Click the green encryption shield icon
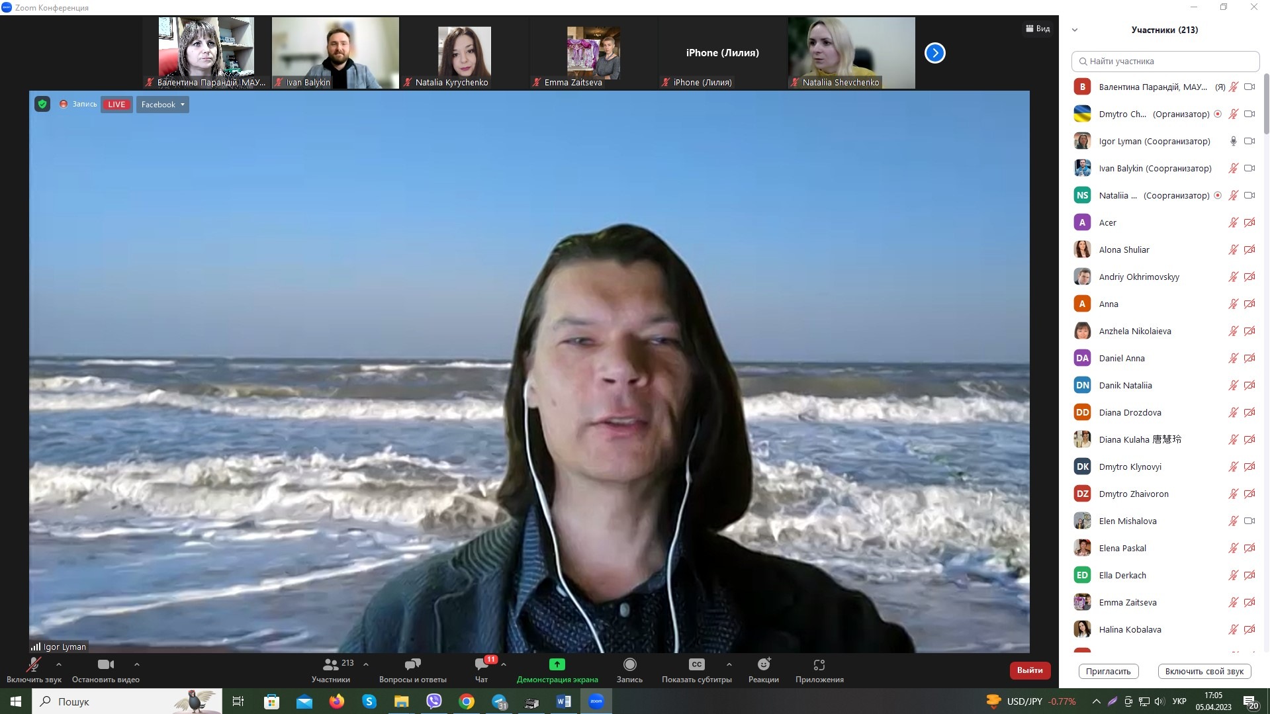The image size is (1270, 714). click(x=42, y=104)
